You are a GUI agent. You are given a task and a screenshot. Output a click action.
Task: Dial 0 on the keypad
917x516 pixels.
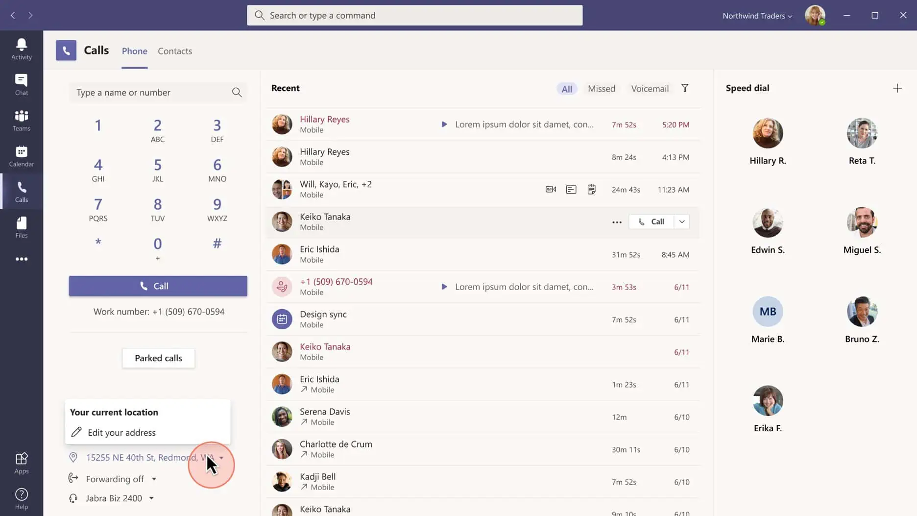(x=157, y=248)
